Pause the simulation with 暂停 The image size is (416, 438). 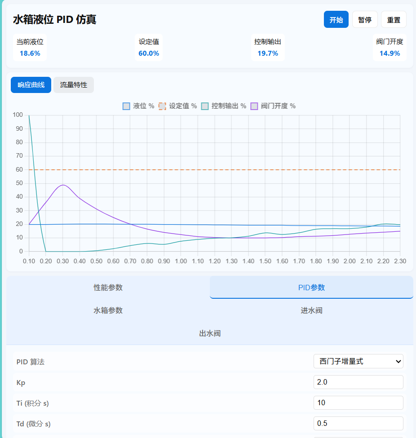(365, 19)
